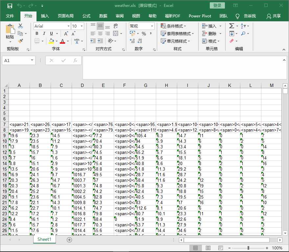289x252 pixels.
Task: Apply cell borders icon
Action: 37,41
